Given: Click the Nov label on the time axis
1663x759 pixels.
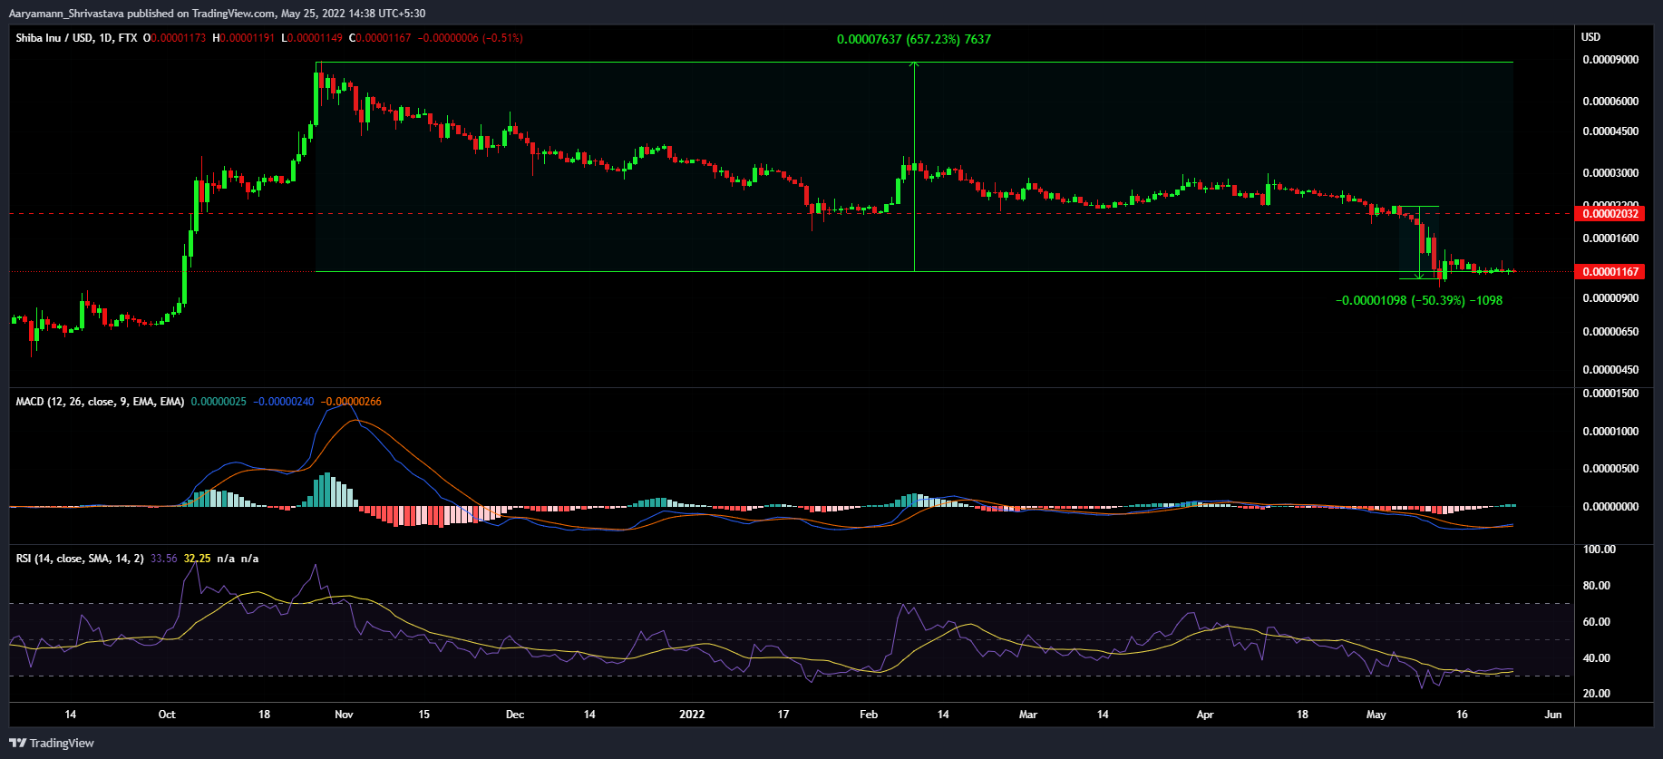Looking at the screenshot, I should click(x=344, y=715).
